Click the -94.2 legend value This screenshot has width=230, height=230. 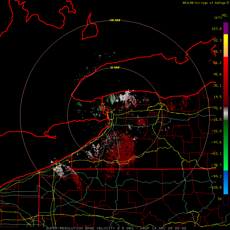(x=216, y=176)
